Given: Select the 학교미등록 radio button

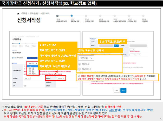Looking at the screenshot, I should [80, 69].
